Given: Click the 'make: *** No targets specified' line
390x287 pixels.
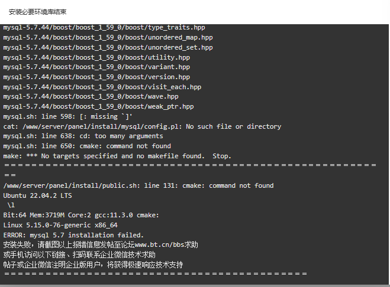Looking at the screenshot, I should (117, 156).
